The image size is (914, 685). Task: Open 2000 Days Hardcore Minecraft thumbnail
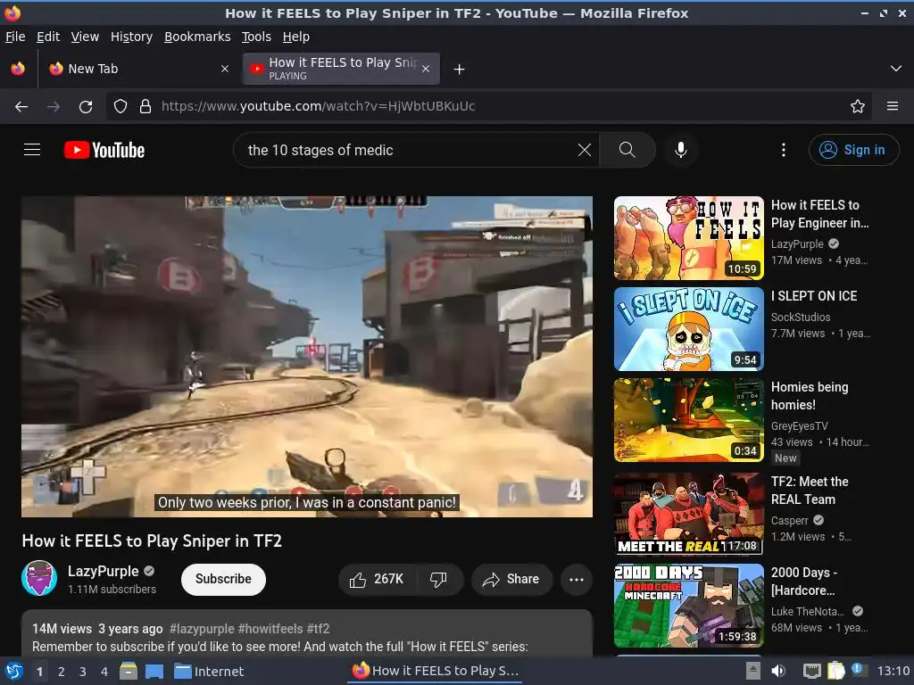(x=689, y=606)
